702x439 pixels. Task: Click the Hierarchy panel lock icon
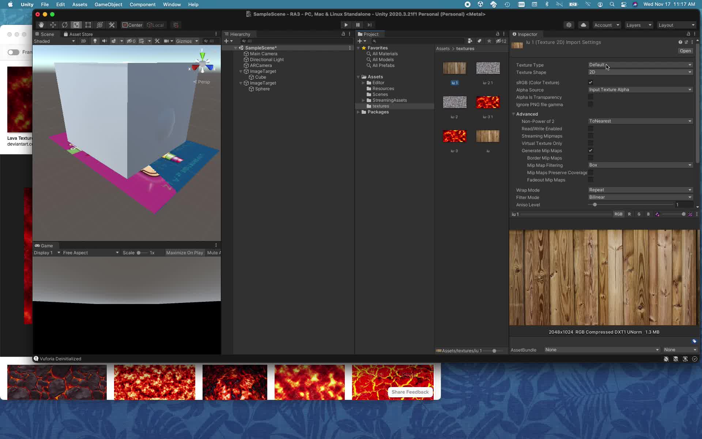click(343, 34)
